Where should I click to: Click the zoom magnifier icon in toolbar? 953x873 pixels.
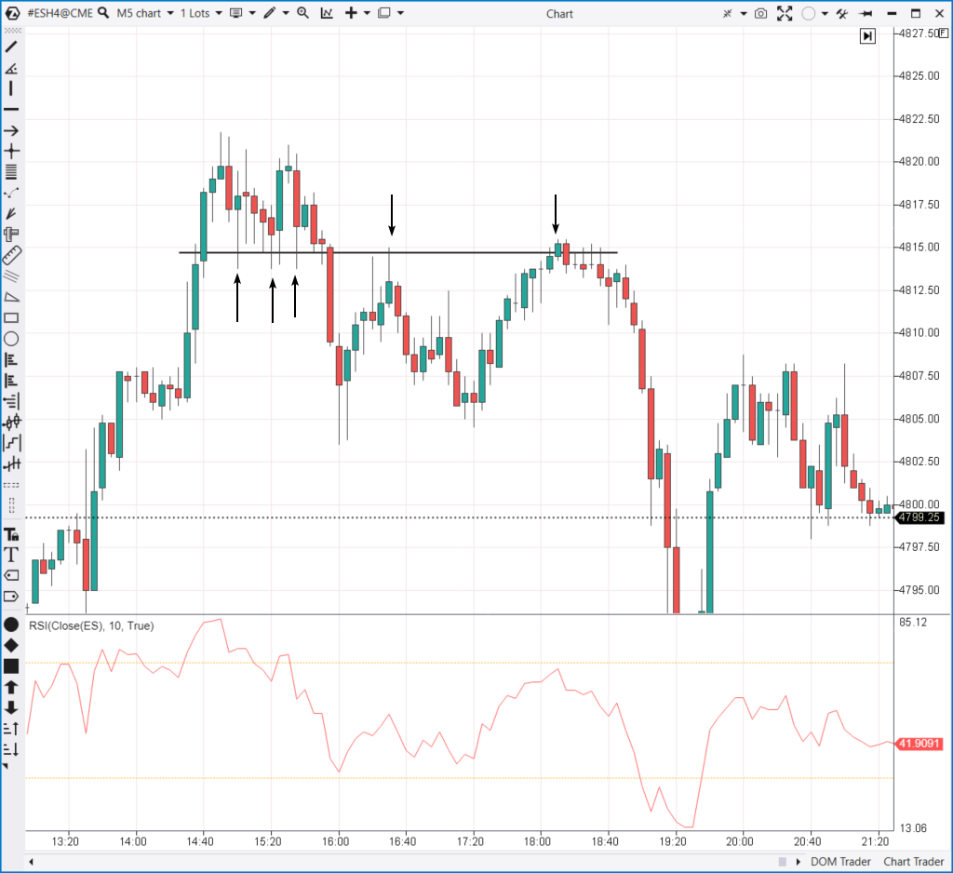click(x=302, y=13)
